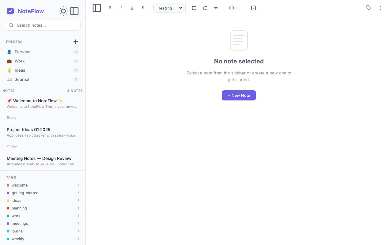Viewport: 392px width, 245px height.
Task: Insert a bulleted list
Action: (x=194, y=8)
